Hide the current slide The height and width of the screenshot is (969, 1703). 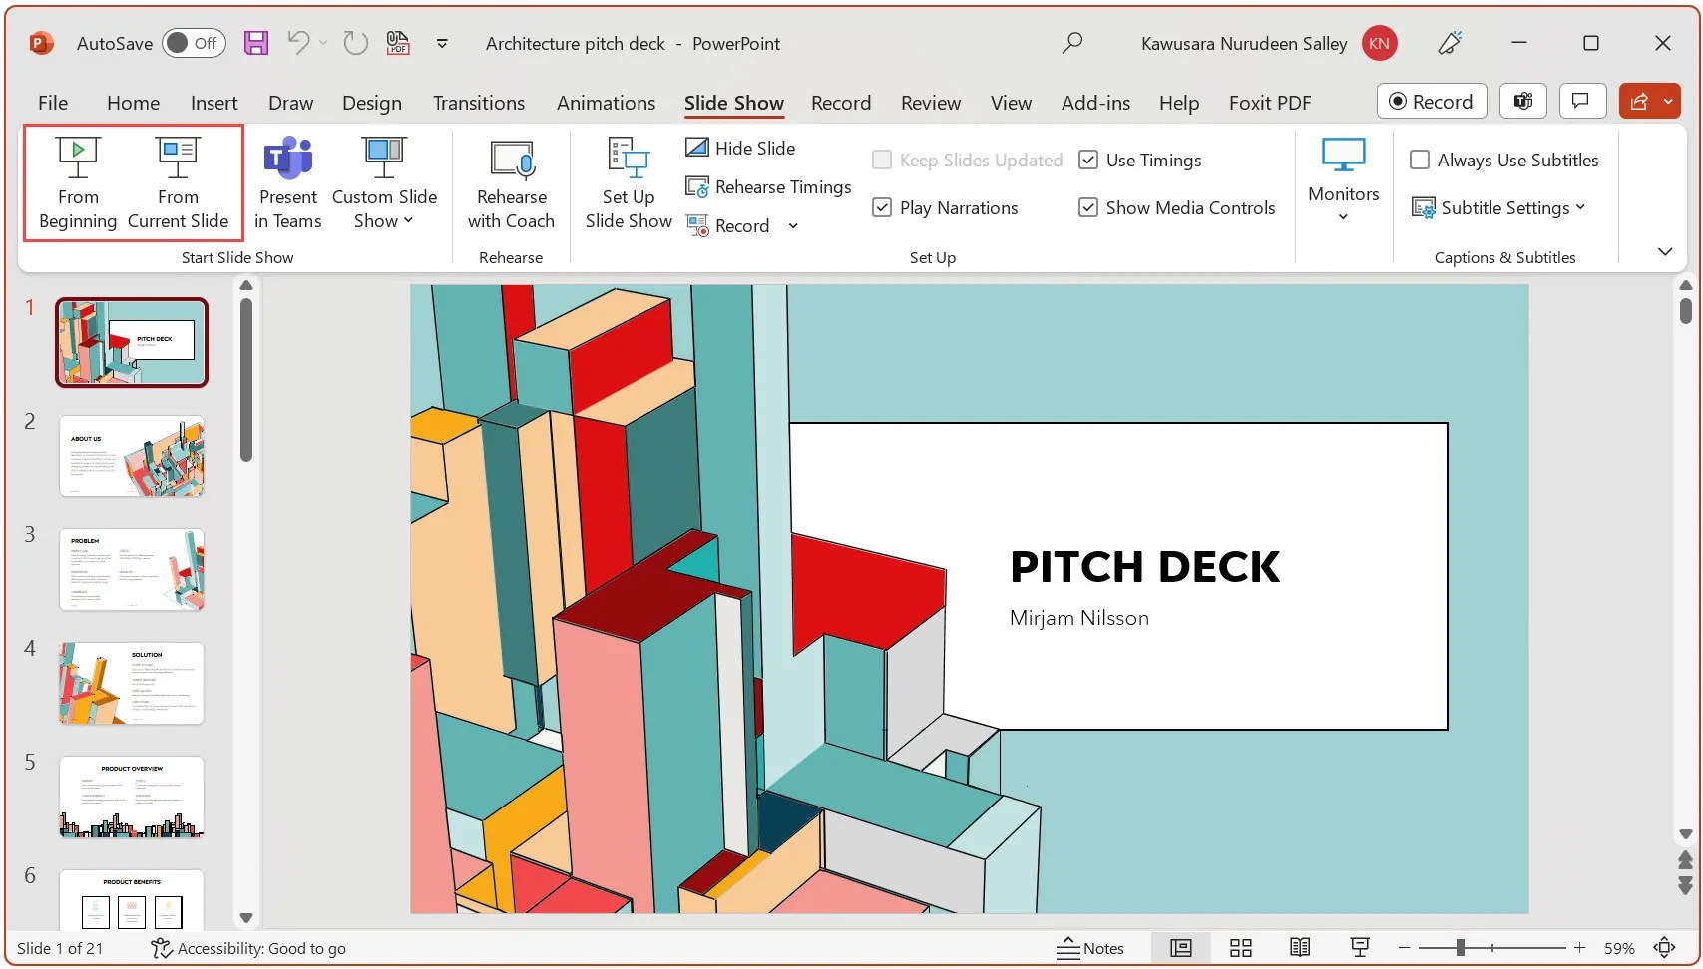pyautogui.click(x=740, y=147)
